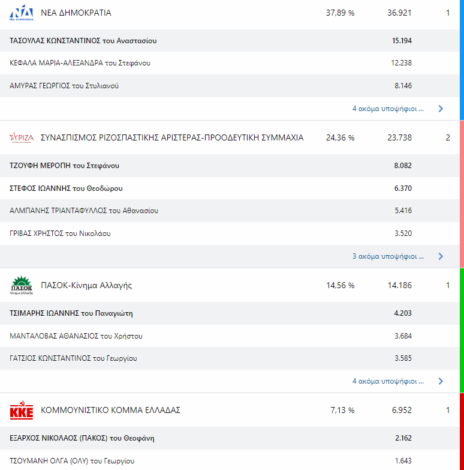
Task: Select ΣΥΝΑΣΠΙΣΜΟΣ ΡΙΖΟΣΠΑΣΤΙΚΗΣ ΑΡΙΣΤΕΡΑΣ party name
Action: [x=172, y=137]
